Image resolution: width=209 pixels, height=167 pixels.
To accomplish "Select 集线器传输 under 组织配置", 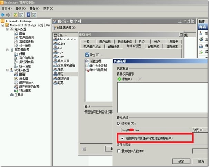I will 24,41.
